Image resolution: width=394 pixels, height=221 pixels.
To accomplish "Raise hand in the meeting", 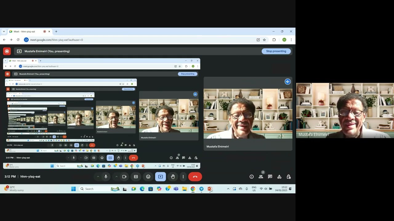I will tap(173, 177).
